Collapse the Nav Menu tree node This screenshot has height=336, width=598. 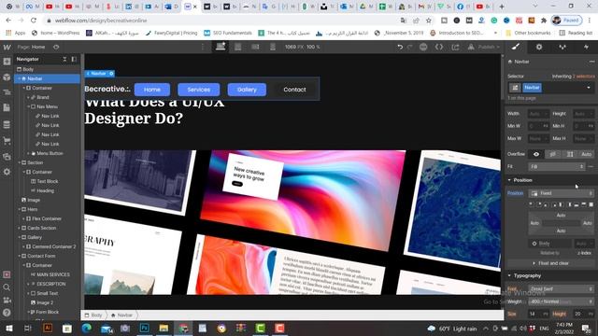[x=28, y=106]
